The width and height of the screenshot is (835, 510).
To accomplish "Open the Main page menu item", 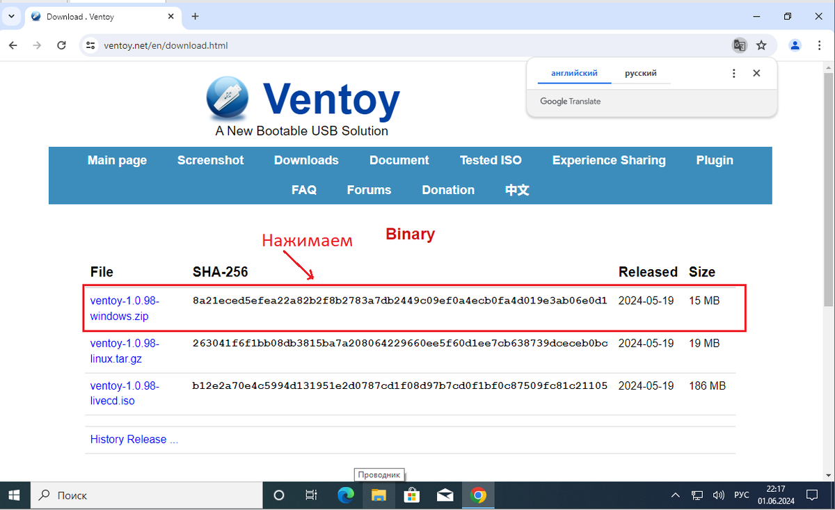I will coord(117,160).
